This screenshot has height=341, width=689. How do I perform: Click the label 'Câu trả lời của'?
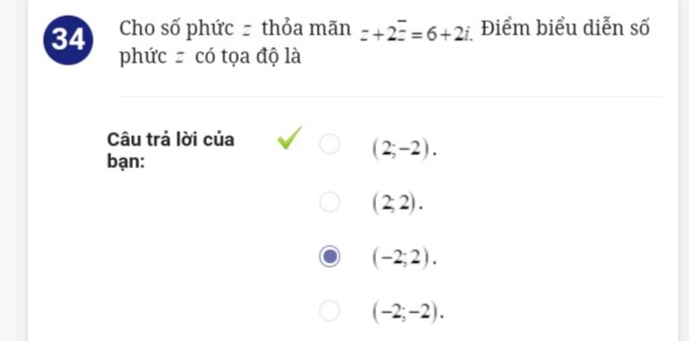[171, 140]
